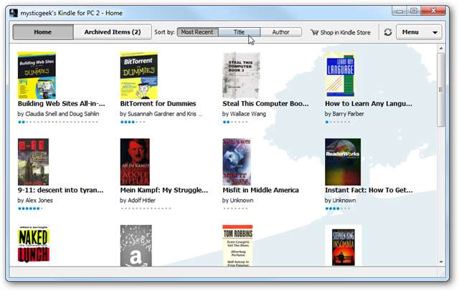Click progress dots under 9-11 book
The image size is (459, 291).
pyautogui.click(x=30, y=209)
